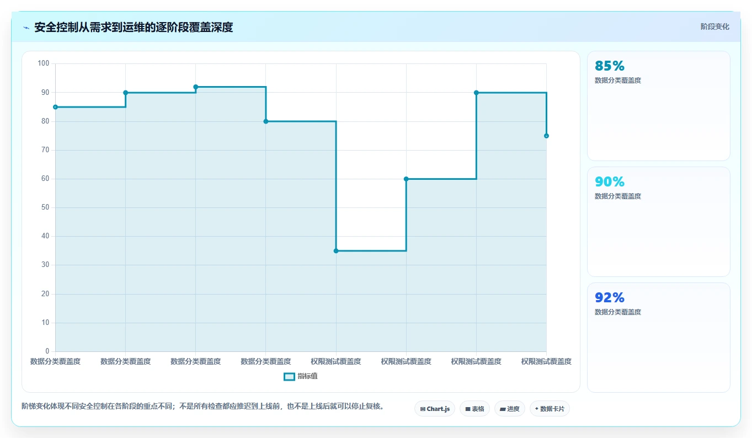The image size is (752, 438).
Task: Click the y-axis label 0
Action: pyautogui.click(x=47, y=351)
